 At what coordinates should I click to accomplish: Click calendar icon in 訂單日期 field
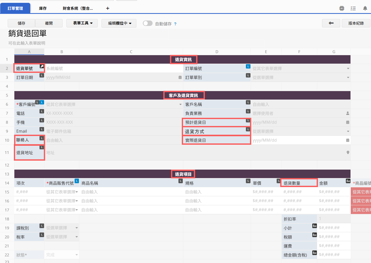coord(180,77)
